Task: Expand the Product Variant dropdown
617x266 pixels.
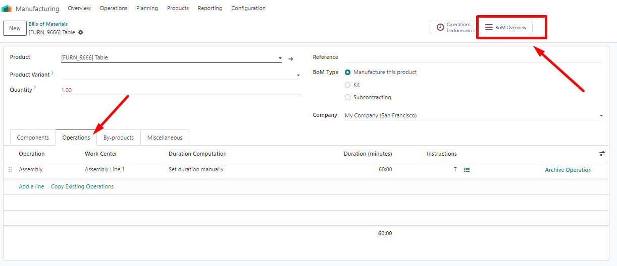Action: 297,76
